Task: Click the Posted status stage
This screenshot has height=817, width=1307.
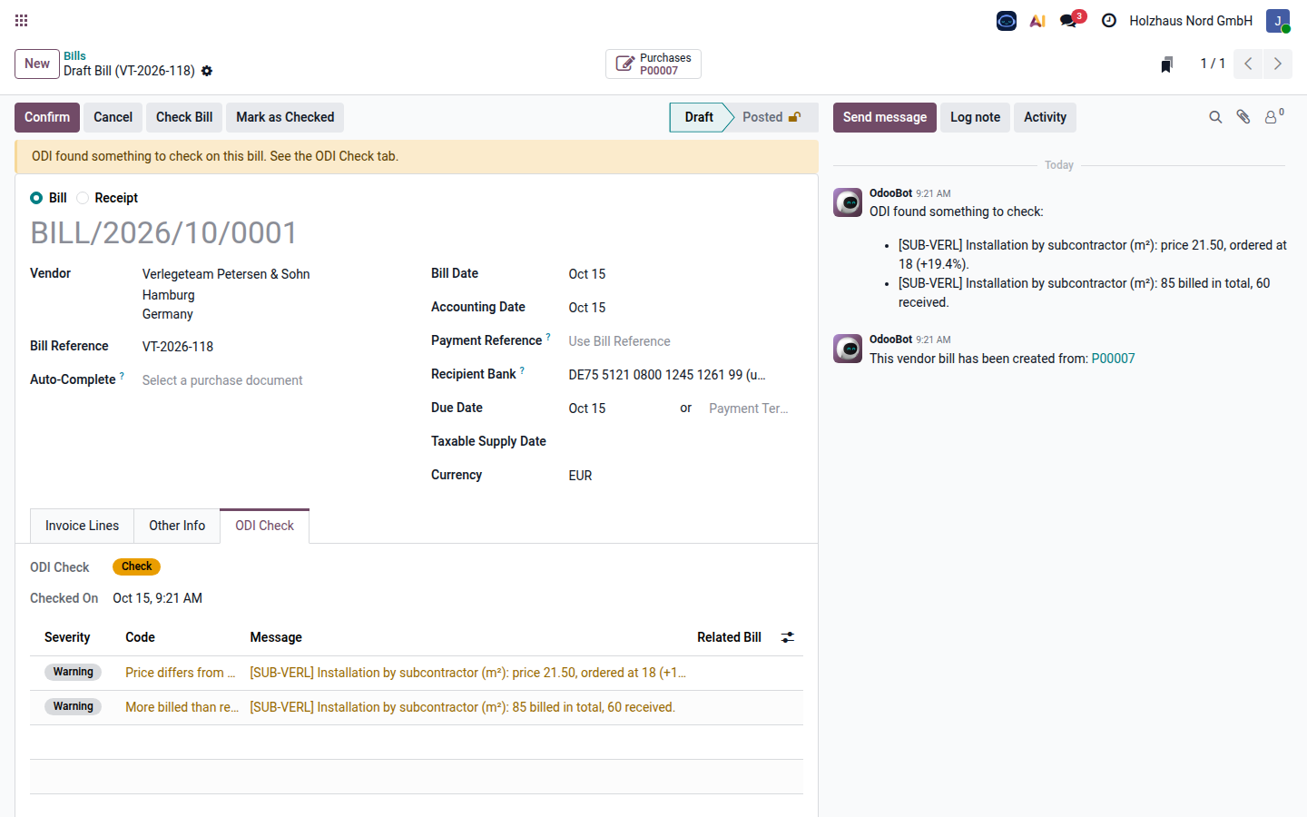Action: pos(771,117)
